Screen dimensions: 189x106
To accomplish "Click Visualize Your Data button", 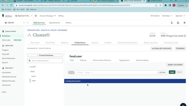I will click(x=162, y=48).
